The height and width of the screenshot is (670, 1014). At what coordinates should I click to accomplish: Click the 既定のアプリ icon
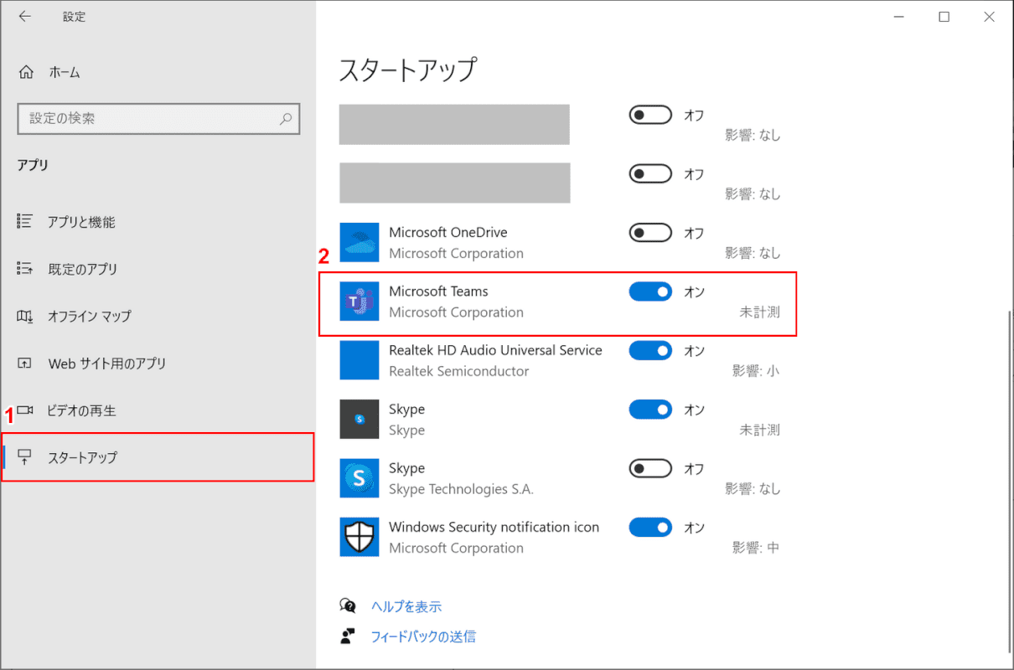point(25,269)
